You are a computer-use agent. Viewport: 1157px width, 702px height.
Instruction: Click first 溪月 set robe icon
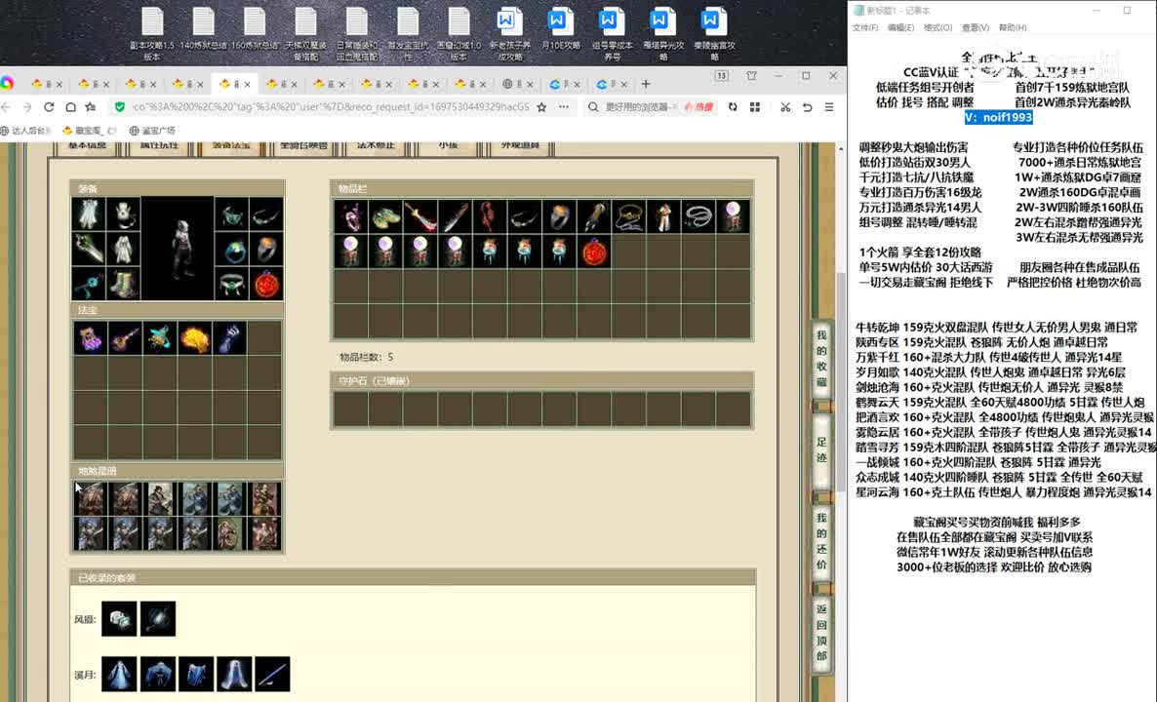[119, 674]
